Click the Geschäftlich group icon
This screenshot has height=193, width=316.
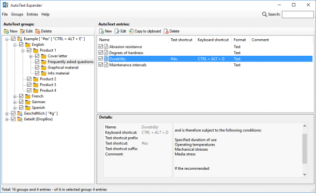tap(20, 114)
